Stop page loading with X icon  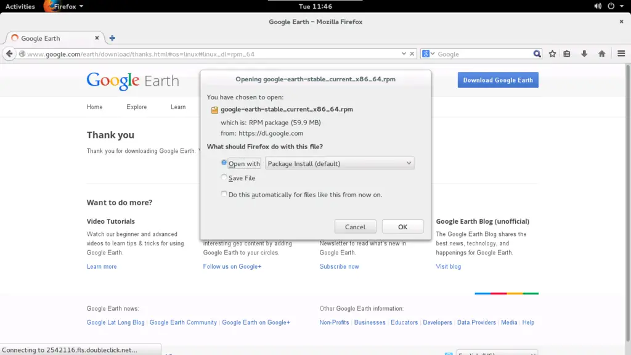412,54
